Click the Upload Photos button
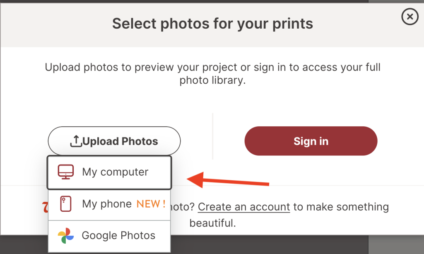This screenshot has width=424, height=254. coord(114,141)
